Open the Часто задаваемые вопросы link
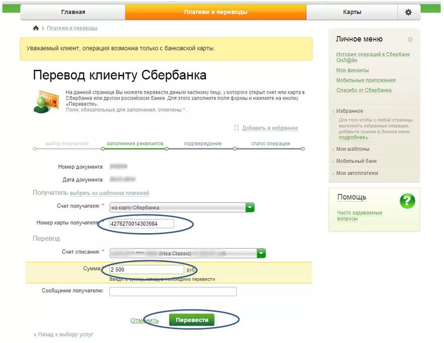Screen dimensions: 444x343 [359, 215]
